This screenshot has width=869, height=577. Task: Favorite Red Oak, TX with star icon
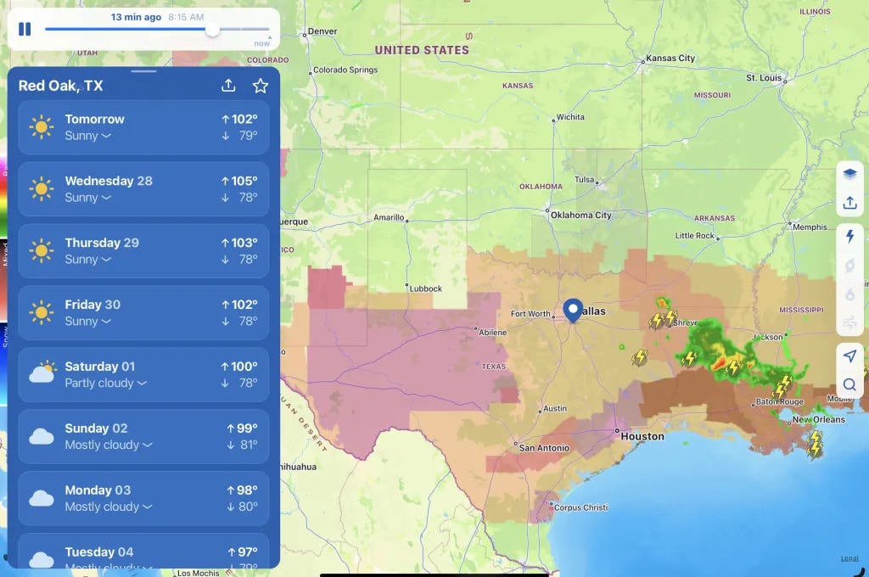(x=261, y=86)
